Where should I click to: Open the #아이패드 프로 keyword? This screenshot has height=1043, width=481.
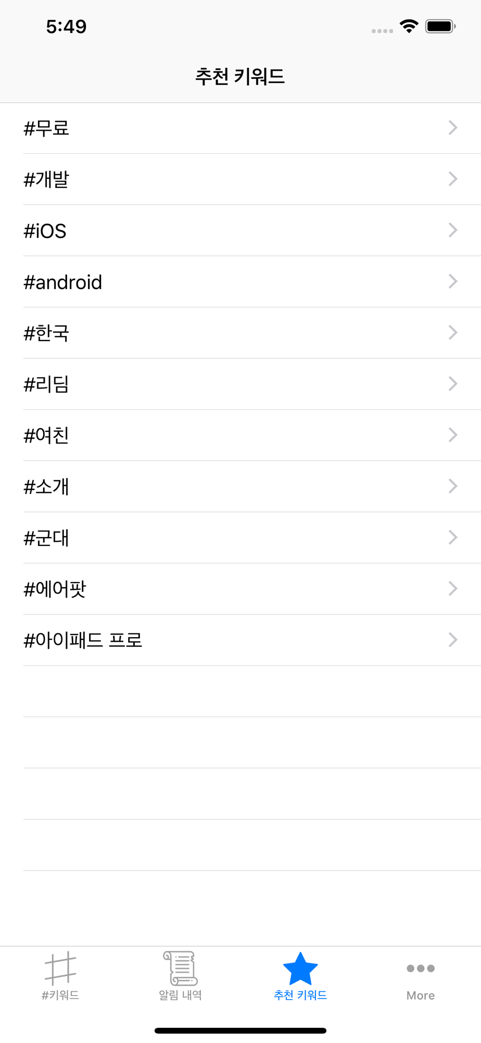240,640
